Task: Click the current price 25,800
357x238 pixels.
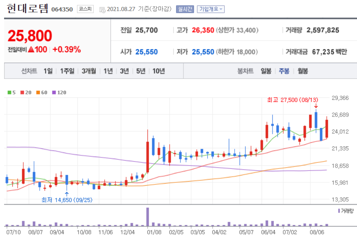Action: 30,36
